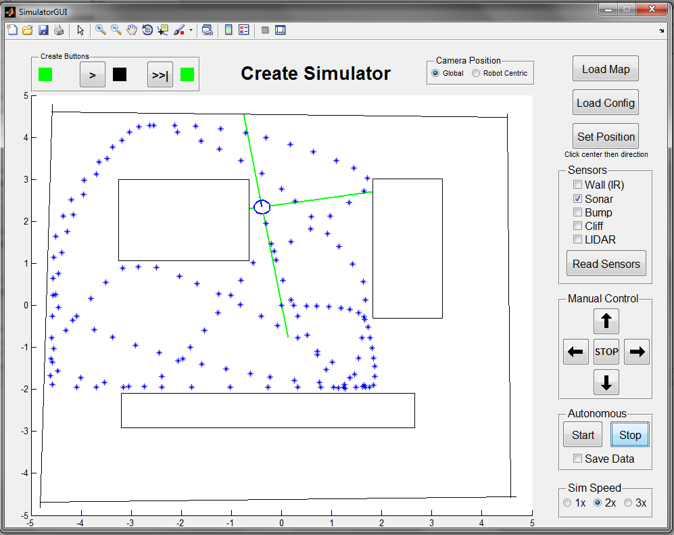Insert Legend from the toolbar

[244, 30]
